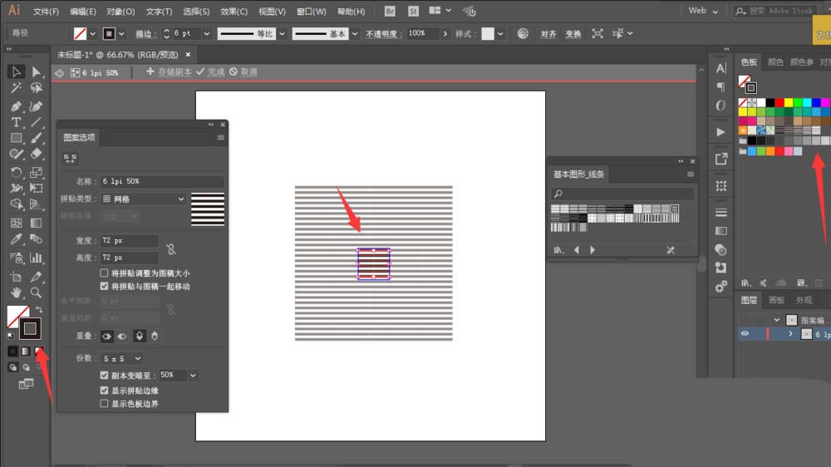Click 完成 done button
831x467 pixels.
pyautogui.click(x=211, y=72)
